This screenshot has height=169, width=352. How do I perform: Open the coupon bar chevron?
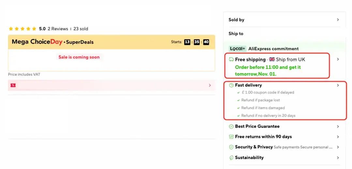pos(210,85)
